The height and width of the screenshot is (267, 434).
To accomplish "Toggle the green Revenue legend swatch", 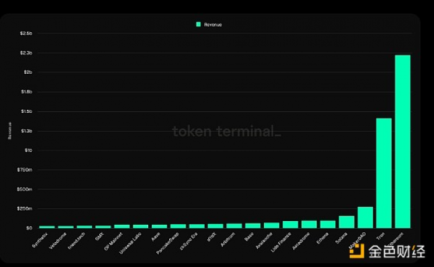I will (198, 24).
